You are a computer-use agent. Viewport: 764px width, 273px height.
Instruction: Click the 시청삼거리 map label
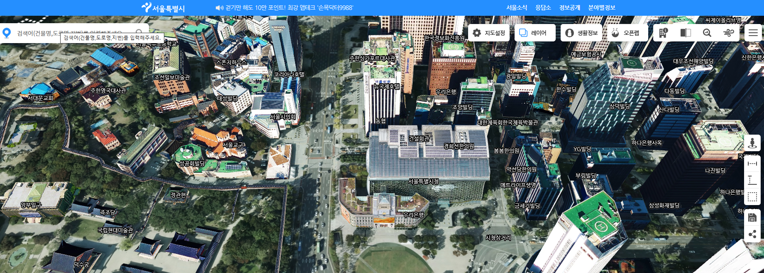[x=498, y=238]
